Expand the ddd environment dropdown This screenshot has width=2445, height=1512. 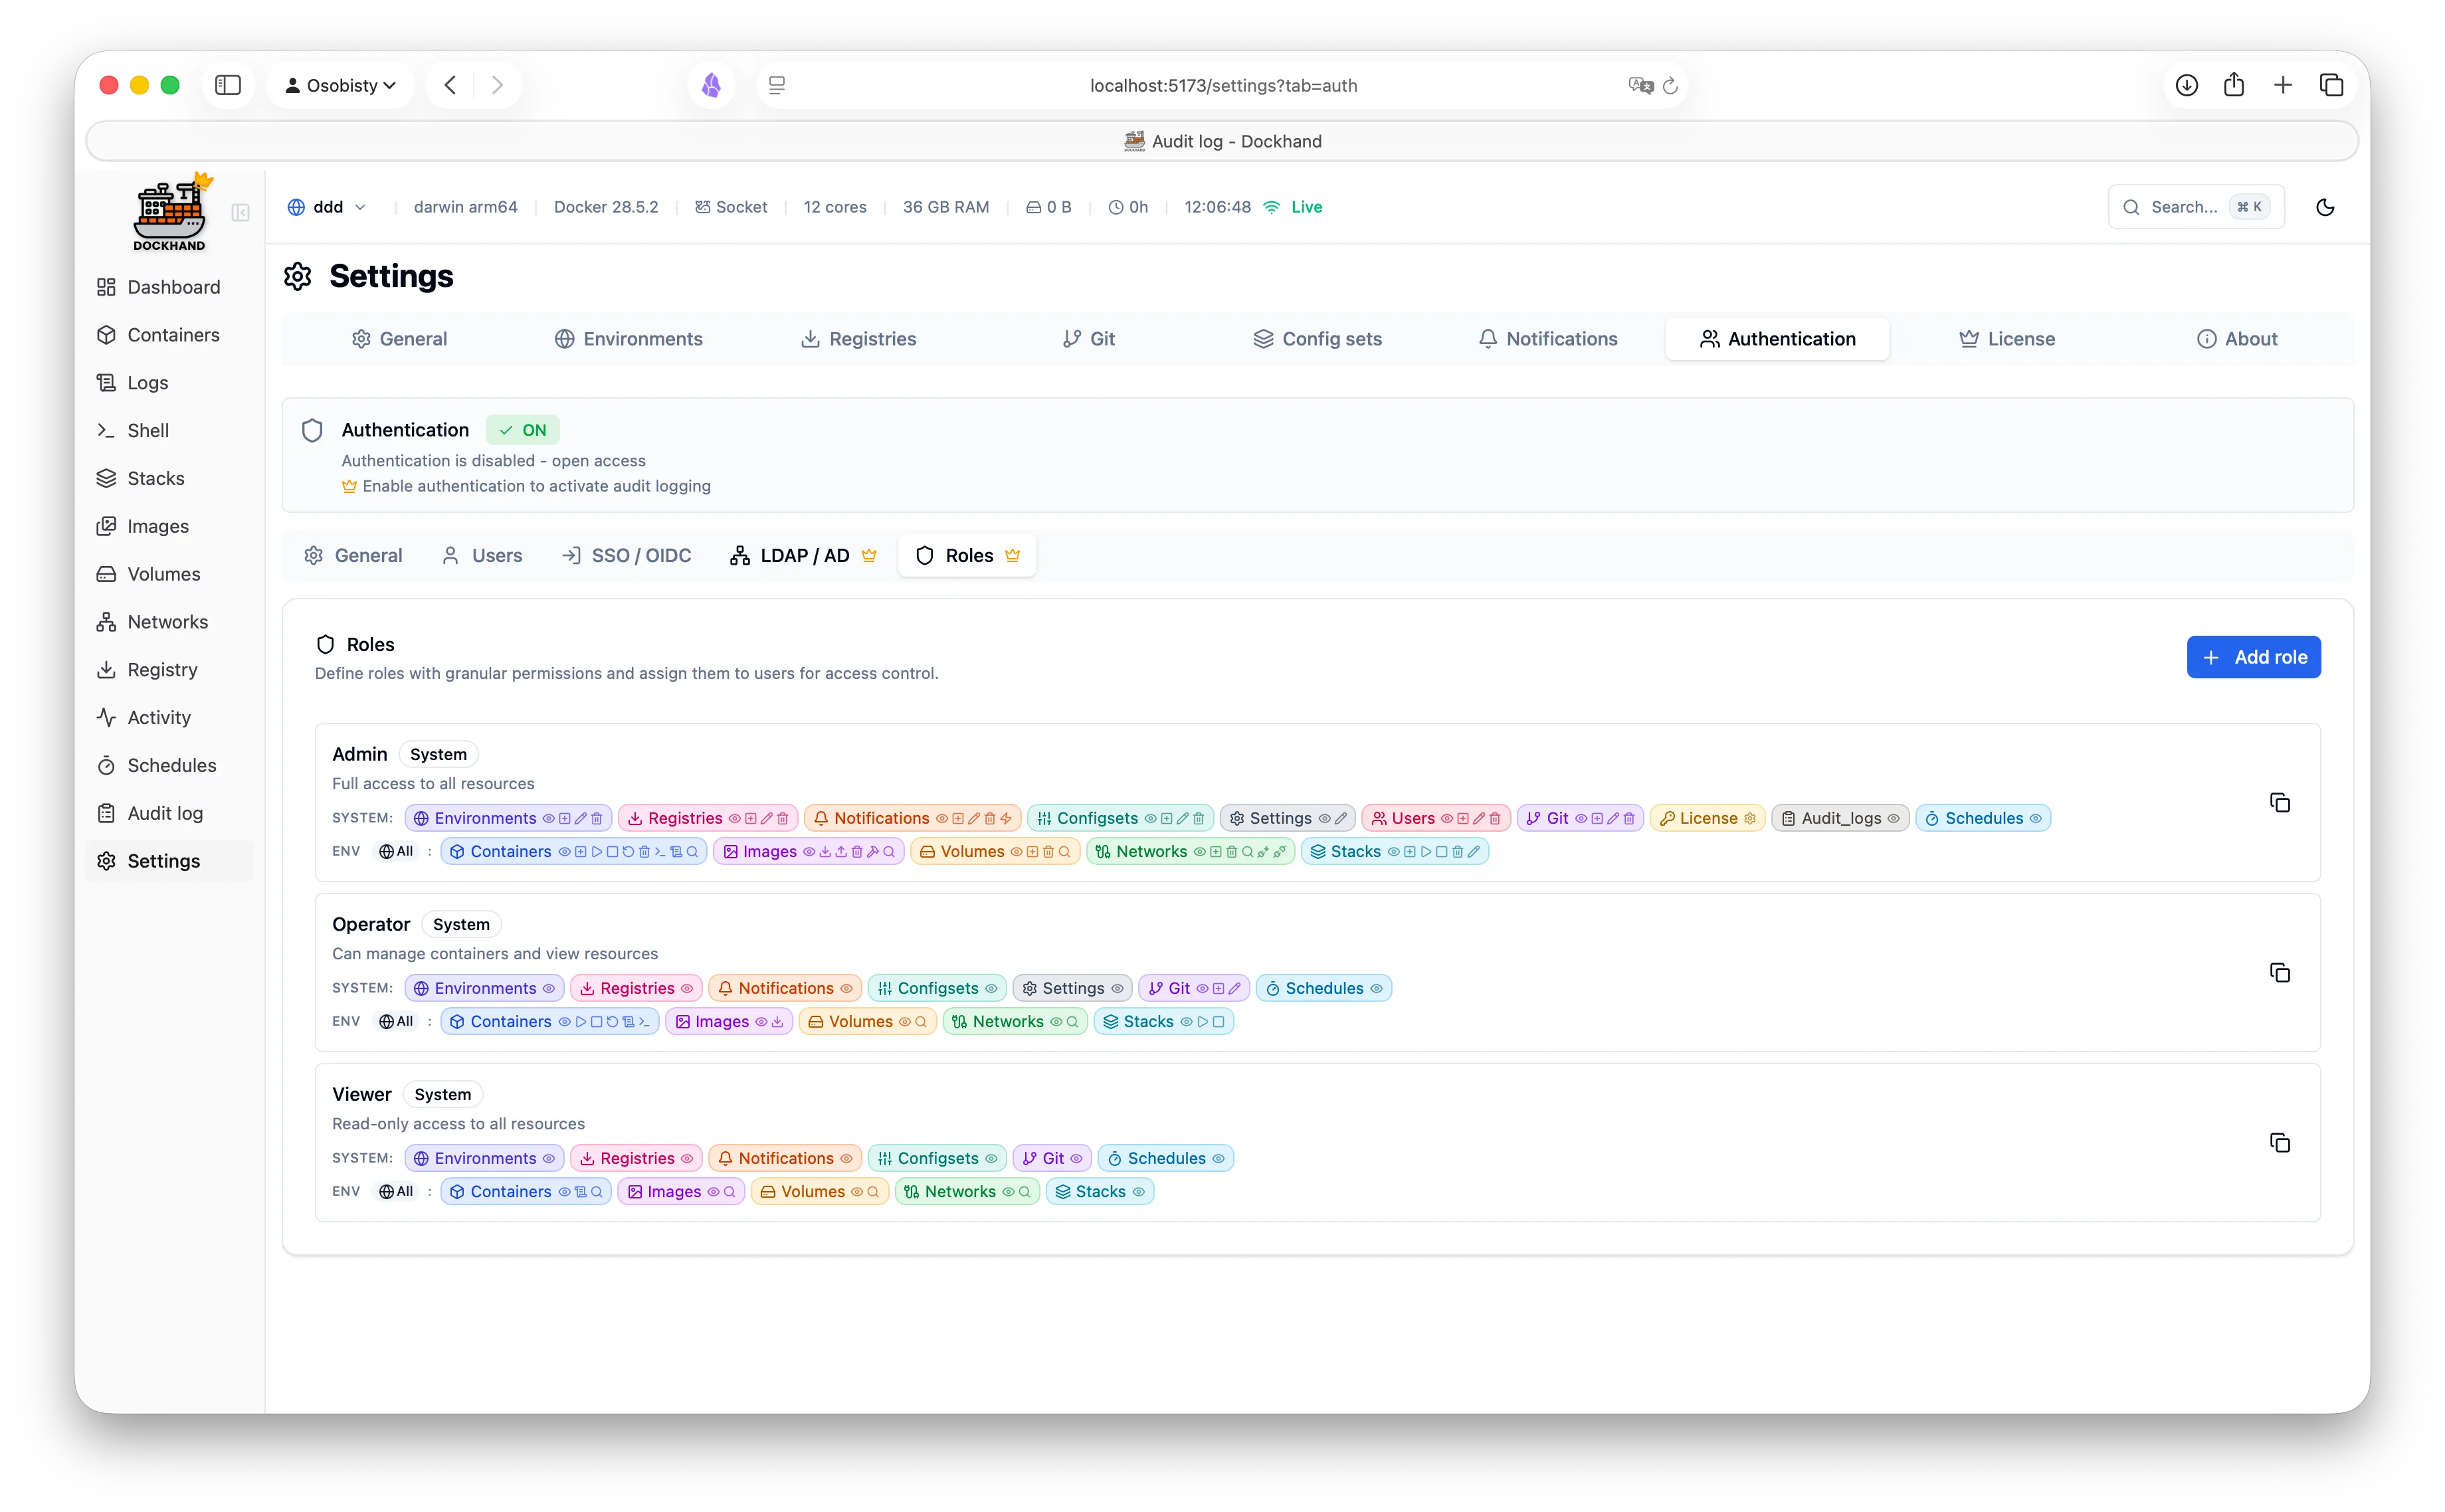327,207
